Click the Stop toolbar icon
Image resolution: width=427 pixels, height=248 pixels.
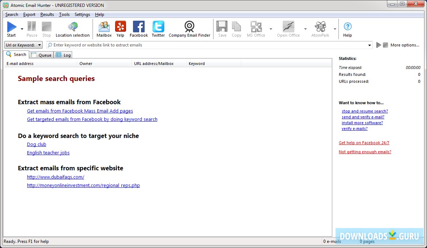(47, 27)
